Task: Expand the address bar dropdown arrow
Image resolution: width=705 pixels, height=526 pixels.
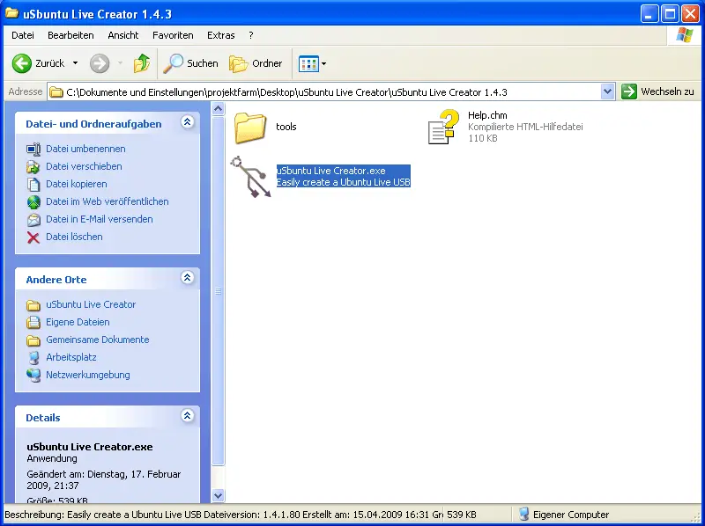Action: (x=607, y=91)
